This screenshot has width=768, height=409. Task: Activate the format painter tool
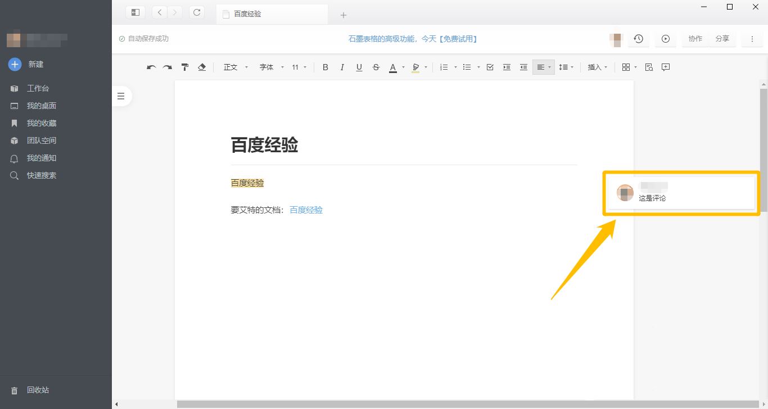tap(184, 67)
